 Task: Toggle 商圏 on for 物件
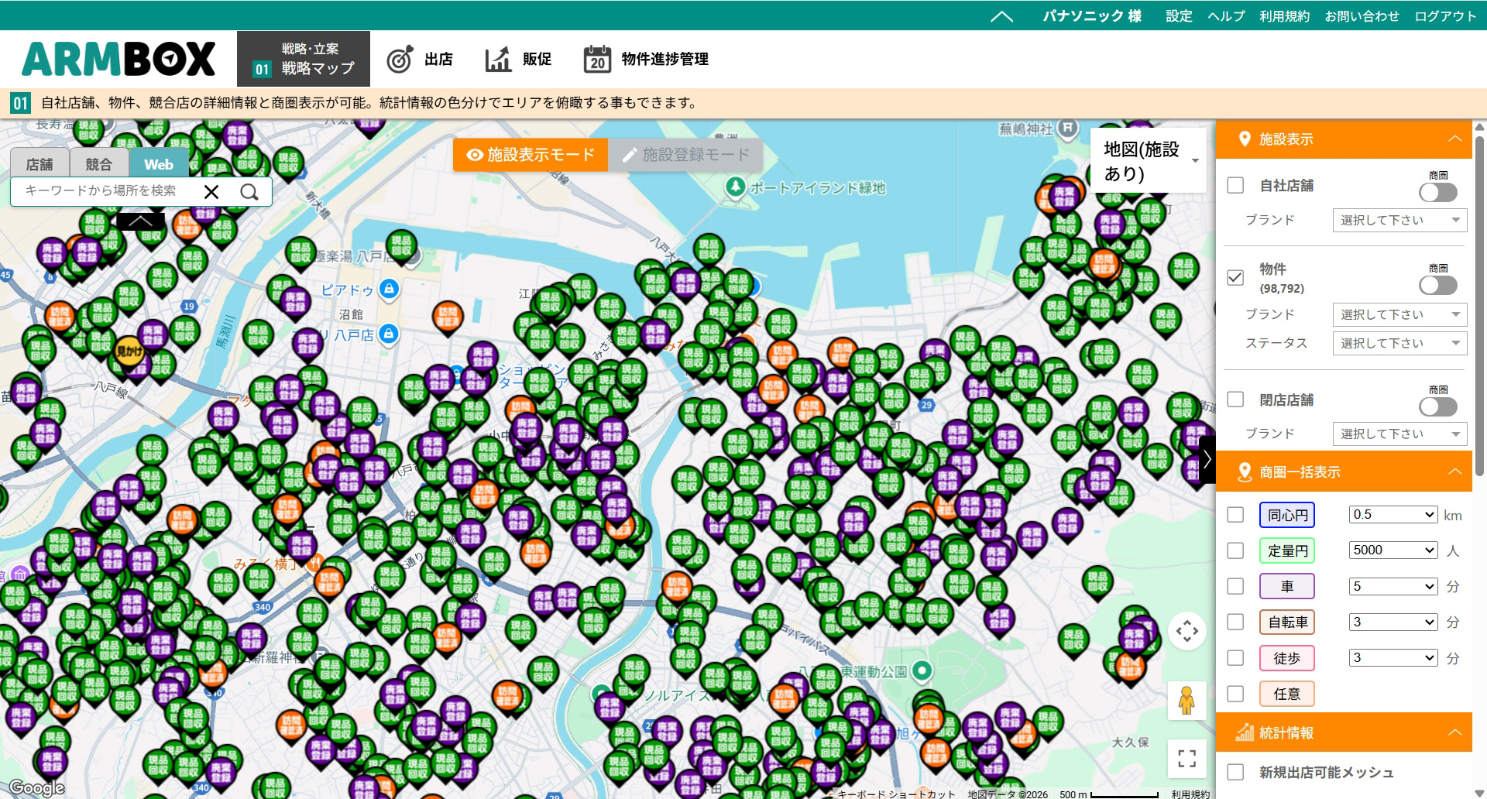tap(1437, 285)
